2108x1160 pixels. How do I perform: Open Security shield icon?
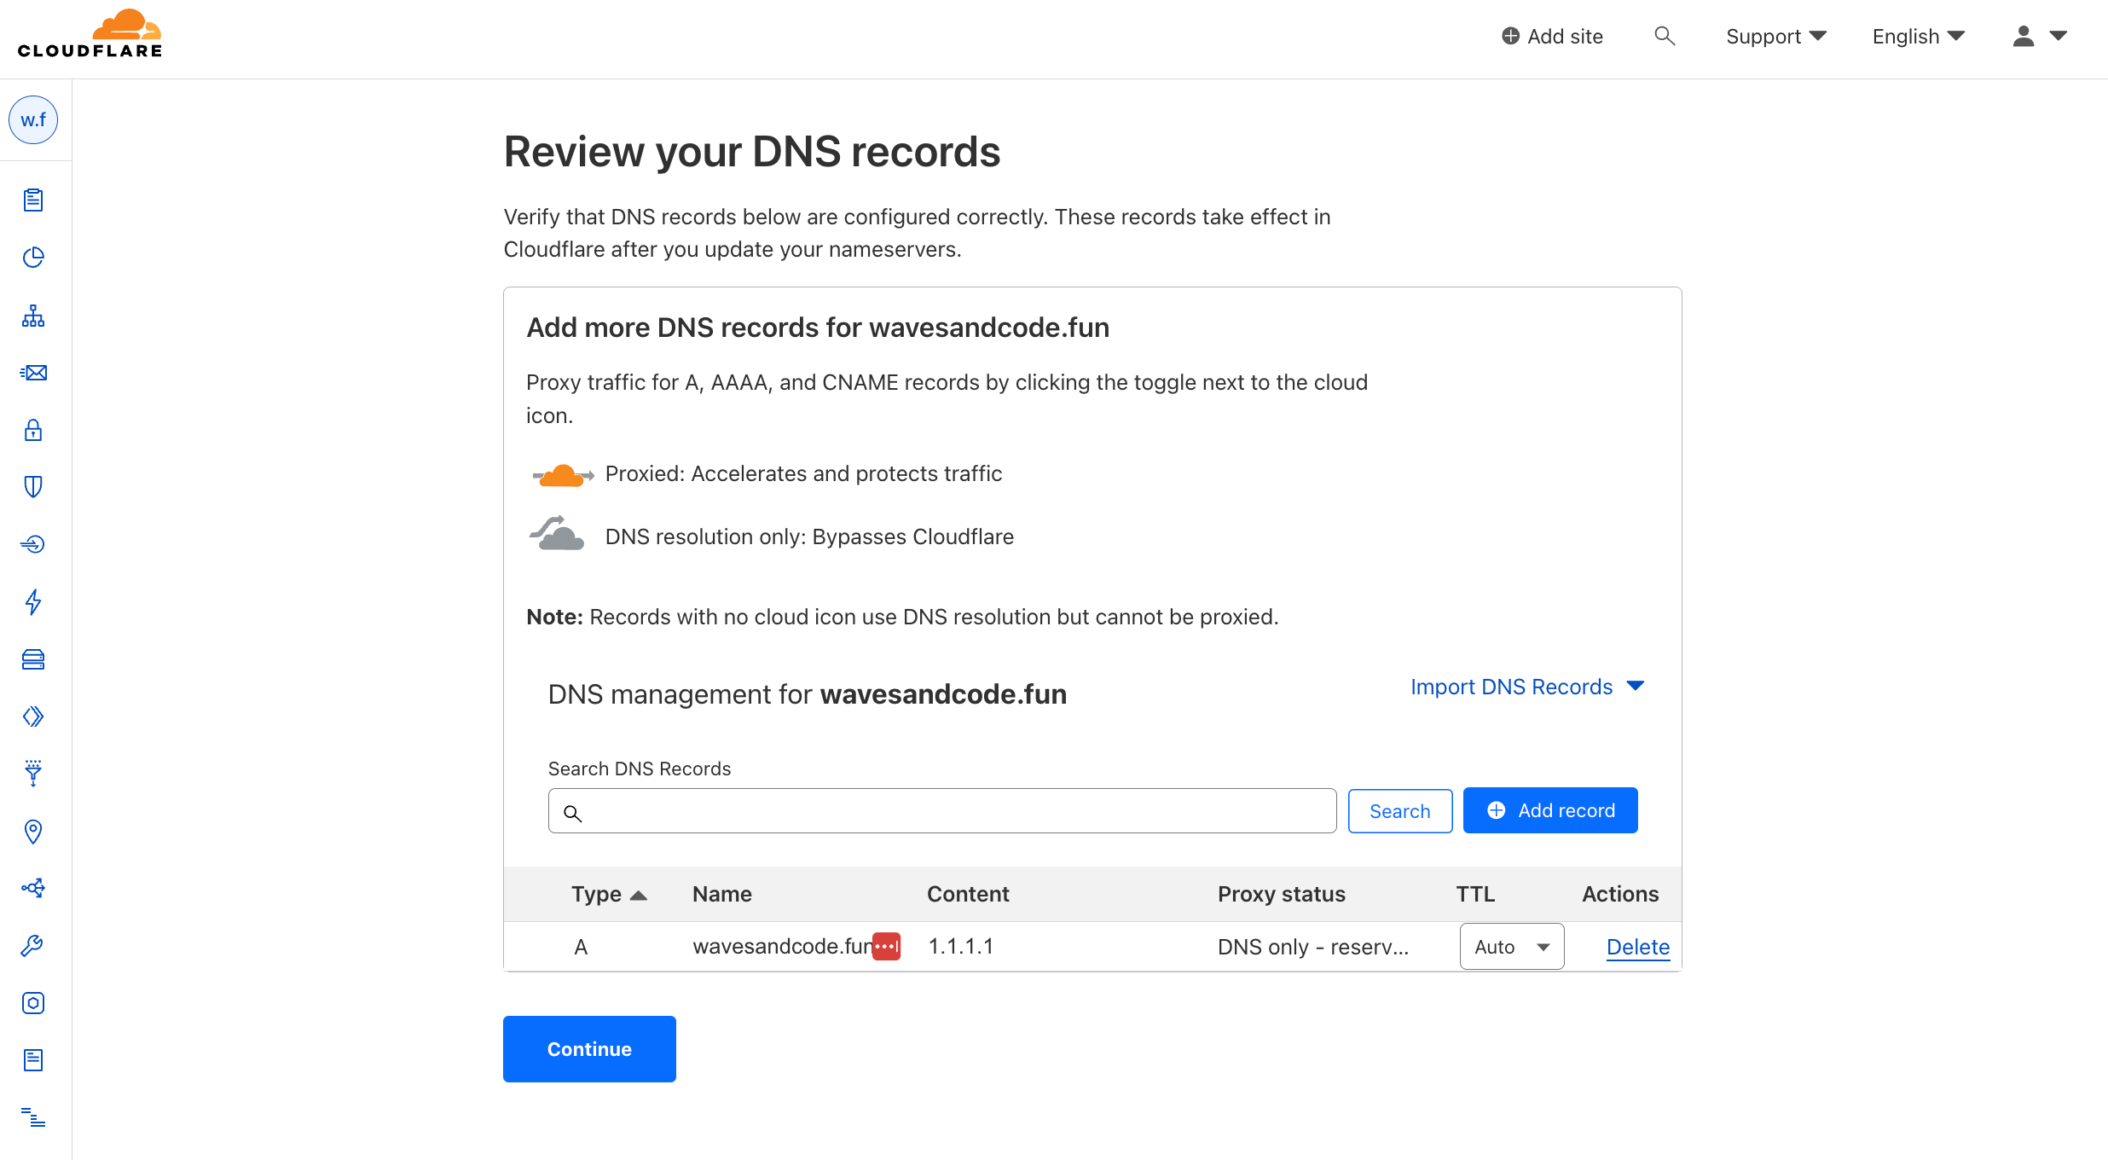click(33, 487)
